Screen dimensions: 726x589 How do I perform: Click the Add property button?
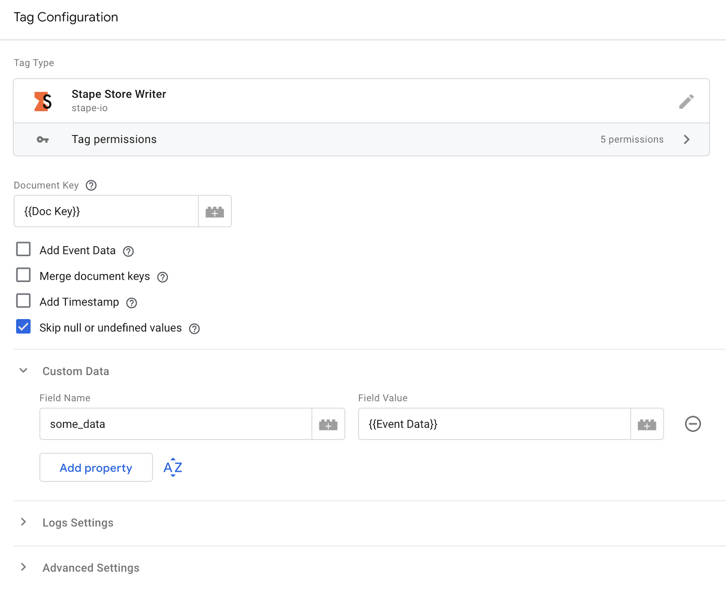96,467
